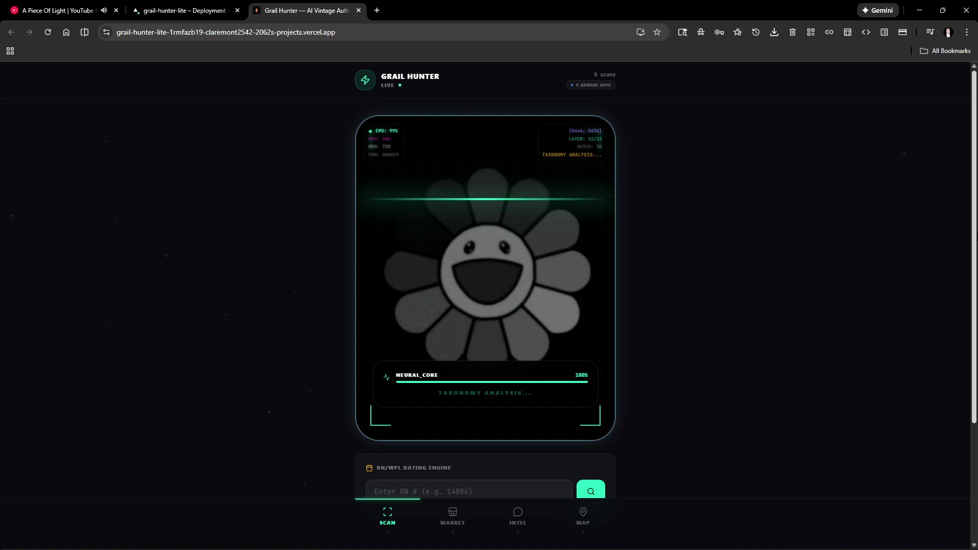Select the Scan tab in bottom nav
This screenshot has width=978, height=550.
pyautogui.click(x=387, y=515)
